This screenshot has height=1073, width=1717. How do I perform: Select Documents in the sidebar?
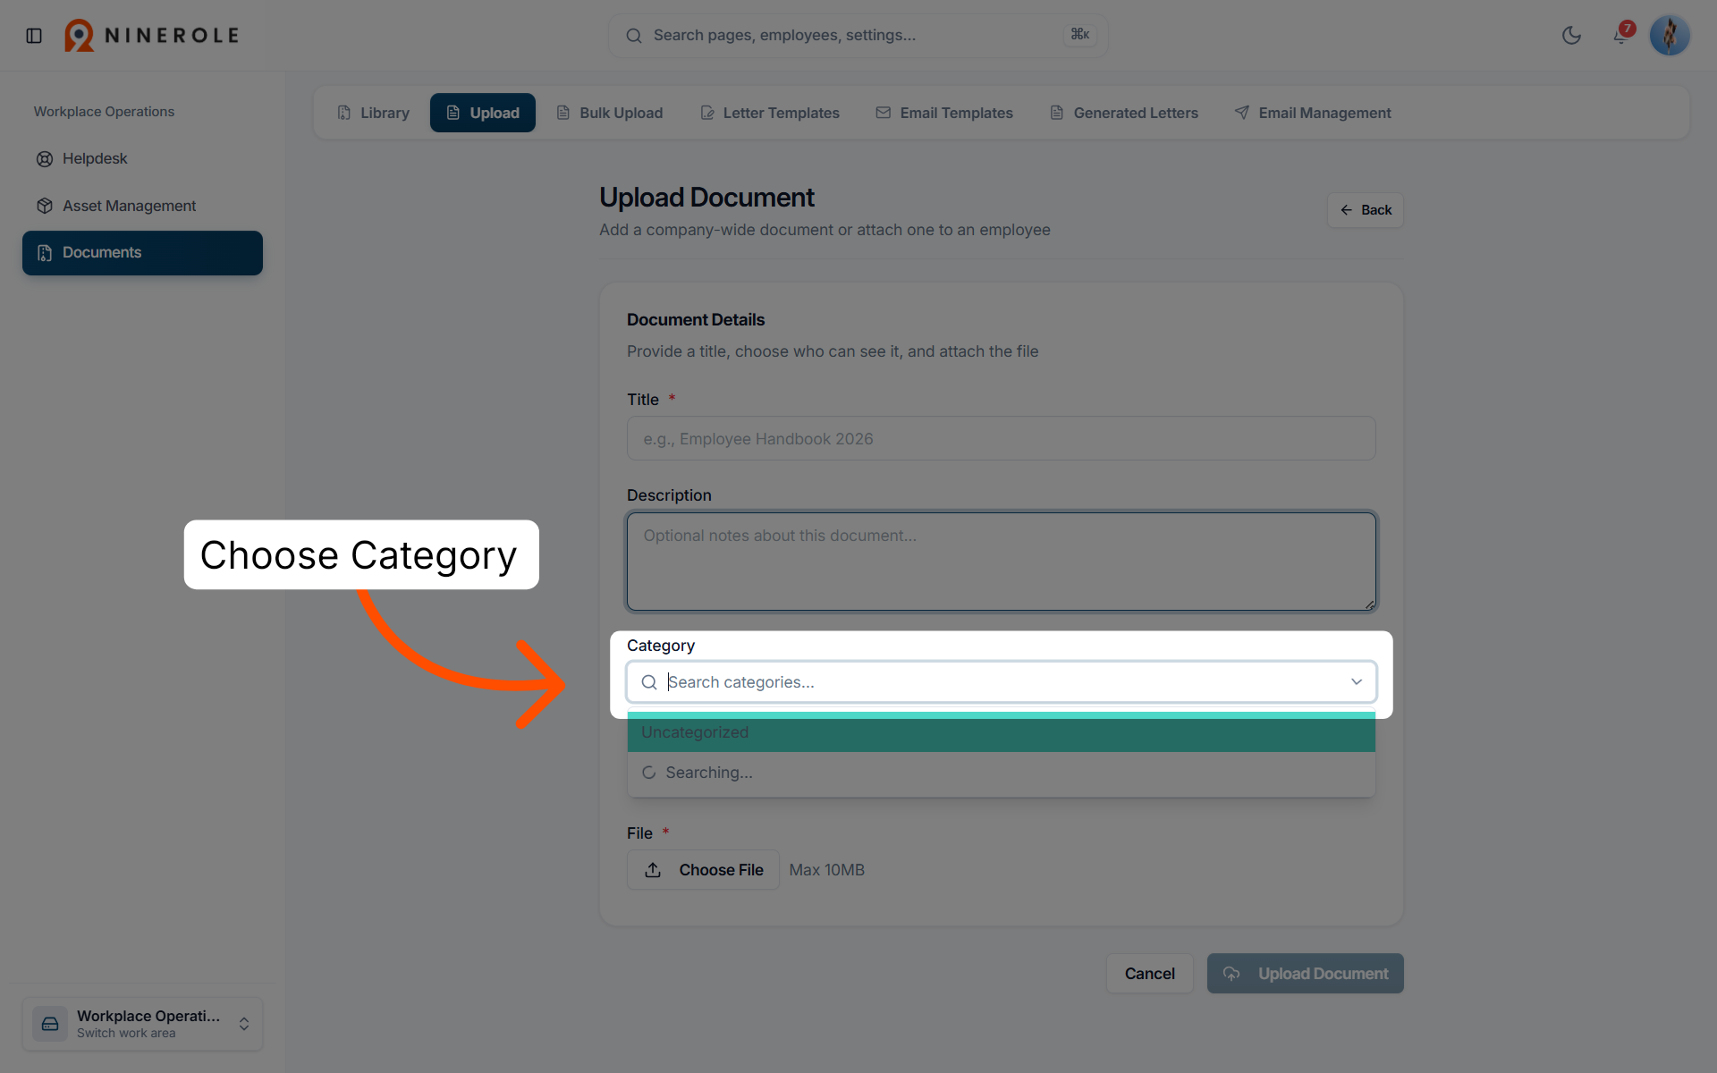pyautogui.click(x=142, y=253)
